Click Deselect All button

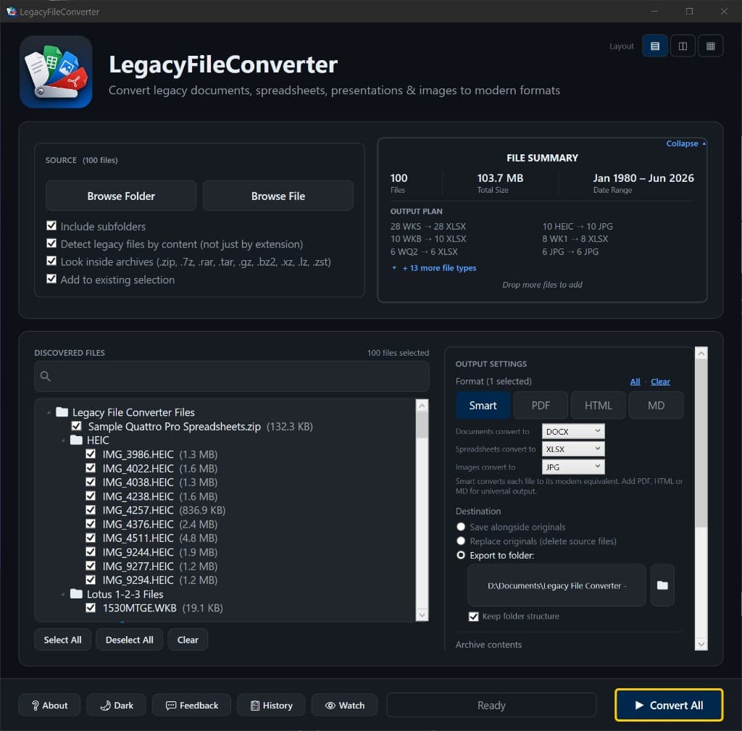(x=129, y=640)
